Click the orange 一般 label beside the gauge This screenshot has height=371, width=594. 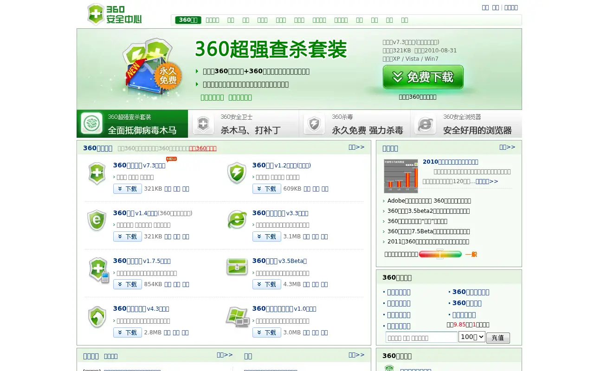click(471, 254)
